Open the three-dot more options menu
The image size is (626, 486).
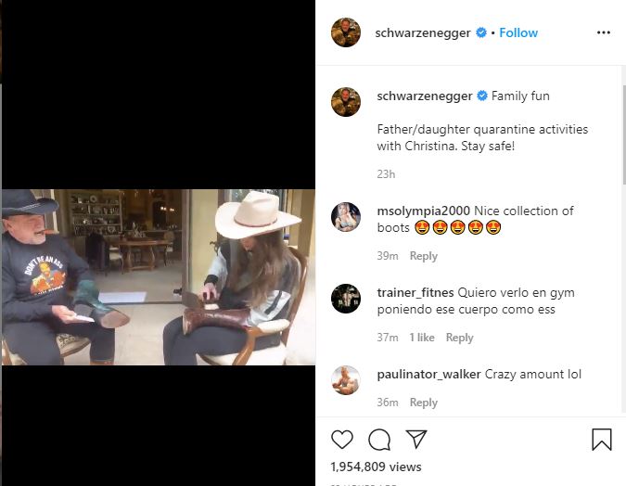604,32
